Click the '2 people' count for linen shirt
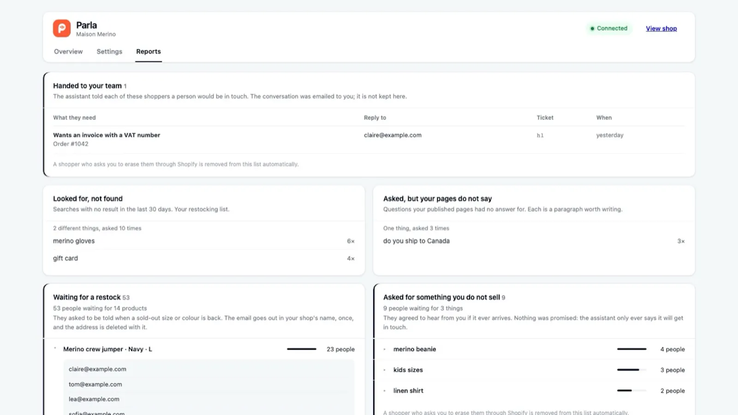738x415 pixels. pyautogui.click(x=673, y=391)
